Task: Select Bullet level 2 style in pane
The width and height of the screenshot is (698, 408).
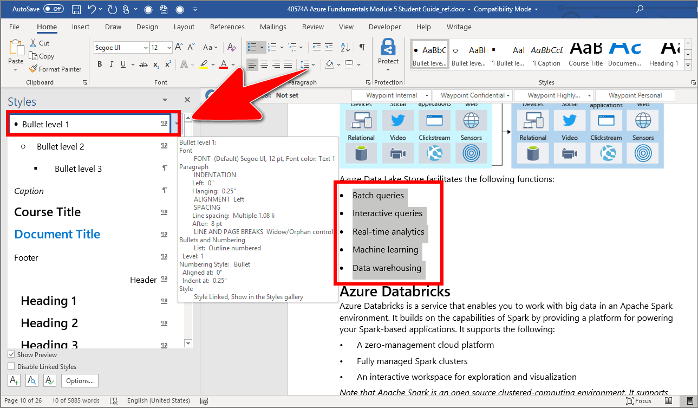Action: pos(95,146)
